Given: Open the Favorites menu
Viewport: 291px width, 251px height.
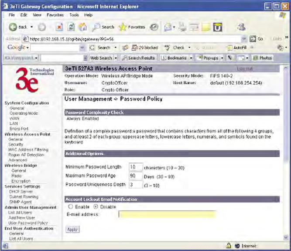Looking at the screenshot, I should 55,15.
